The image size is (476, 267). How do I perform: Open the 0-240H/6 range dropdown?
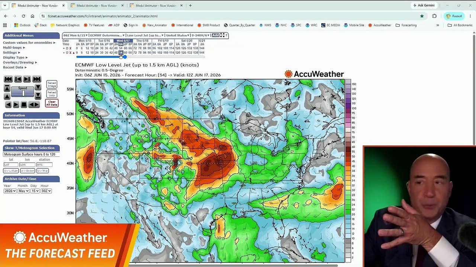200,35
